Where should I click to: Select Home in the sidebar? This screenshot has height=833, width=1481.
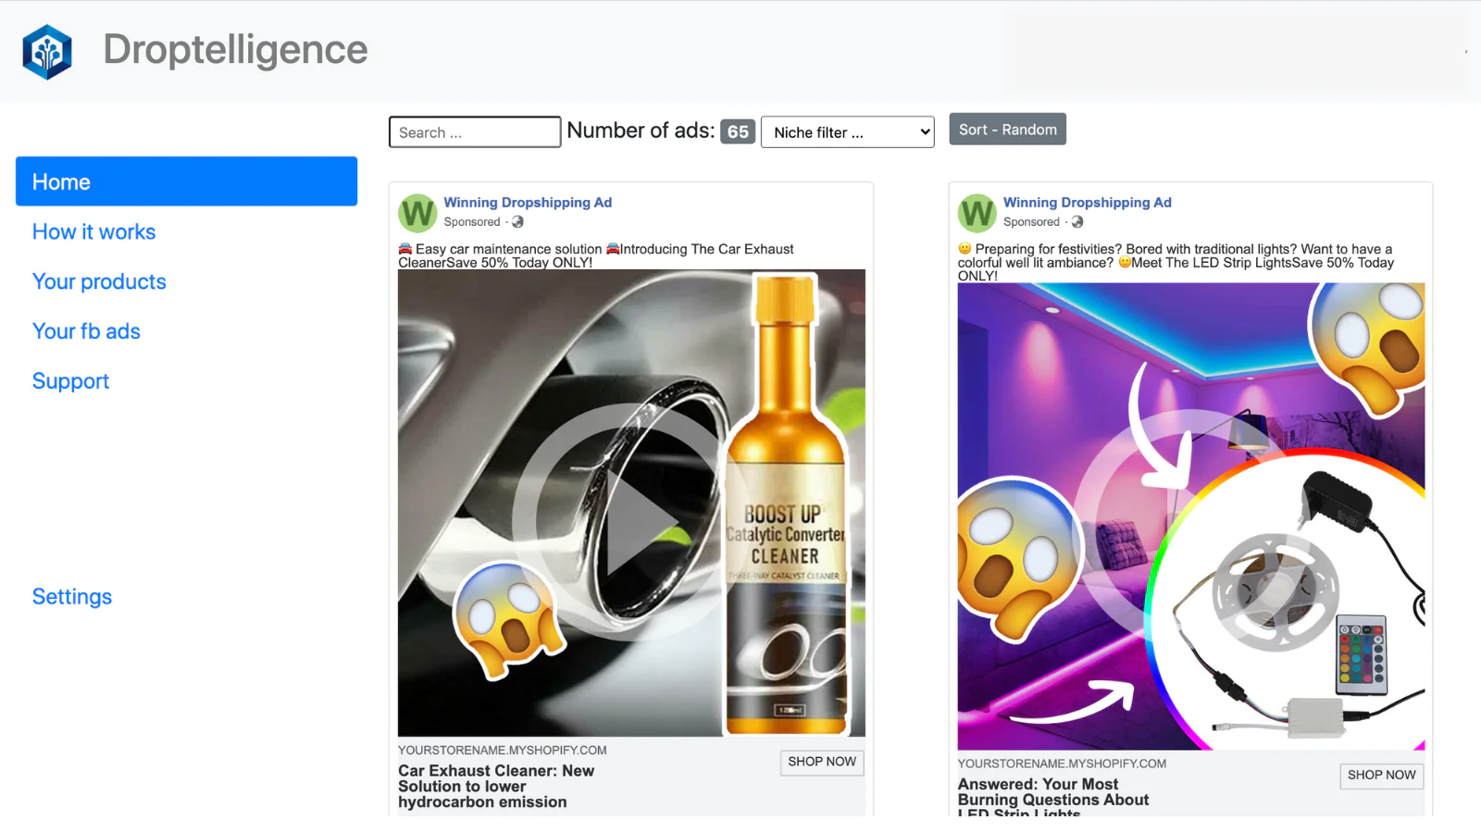tap(186, 181)
